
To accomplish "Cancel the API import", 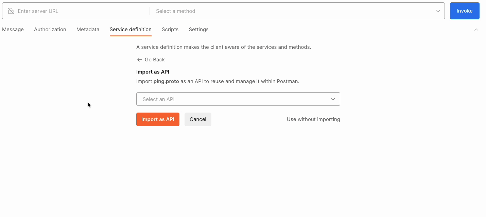I will pos(198,119).
